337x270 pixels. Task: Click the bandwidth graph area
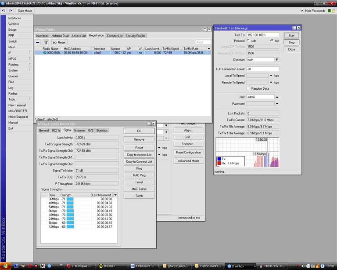point(247,152)
